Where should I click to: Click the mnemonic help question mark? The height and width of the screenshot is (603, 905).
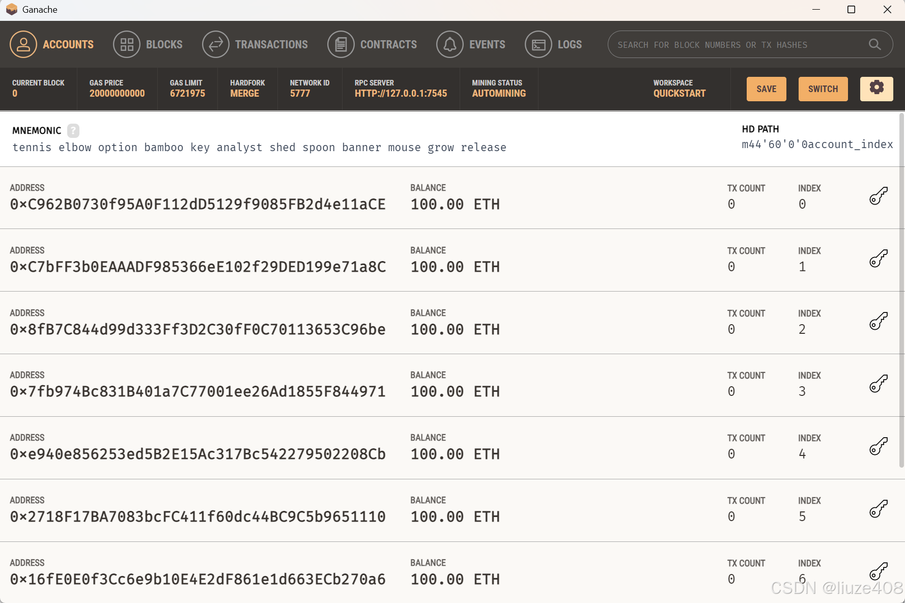click(x=73, y=131)
